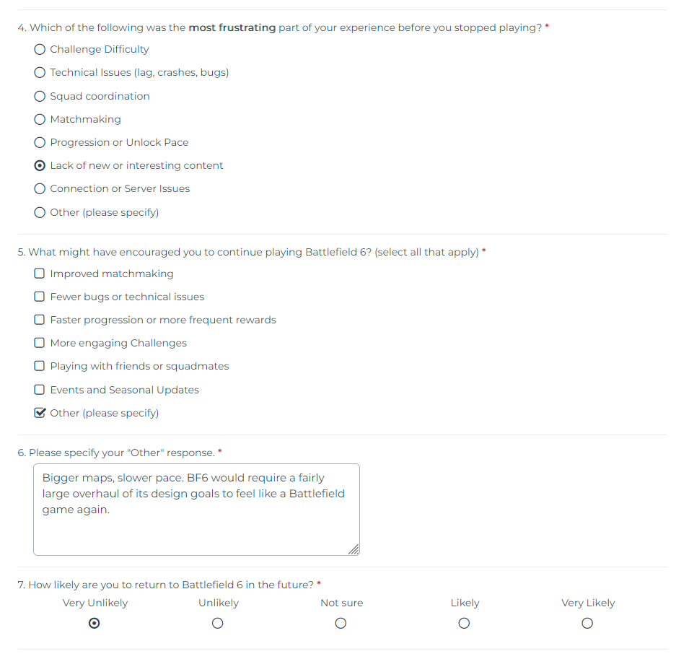The image size is (676, 659).
Task: Click Lack of new or interesting content
Action: pos(40,165)
